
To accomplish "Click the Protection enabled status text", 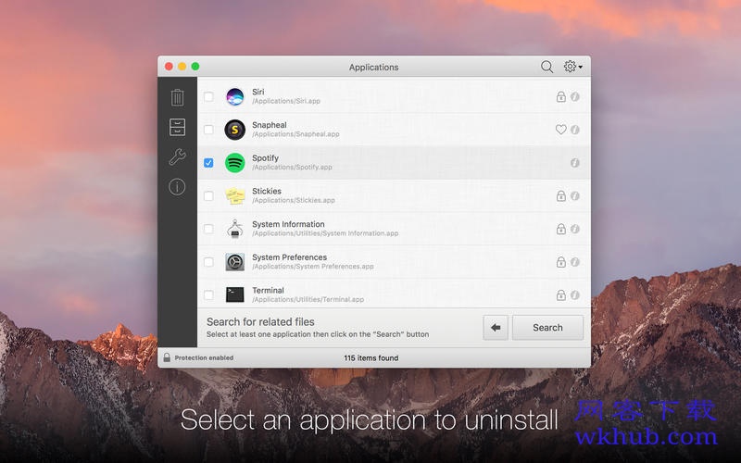I will (x=204, y=357).
